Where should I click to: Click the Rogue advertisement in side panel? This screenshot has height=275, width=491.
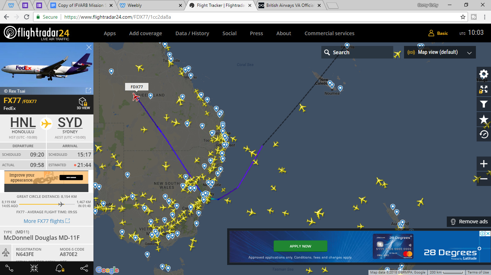(x=46, y=181)
